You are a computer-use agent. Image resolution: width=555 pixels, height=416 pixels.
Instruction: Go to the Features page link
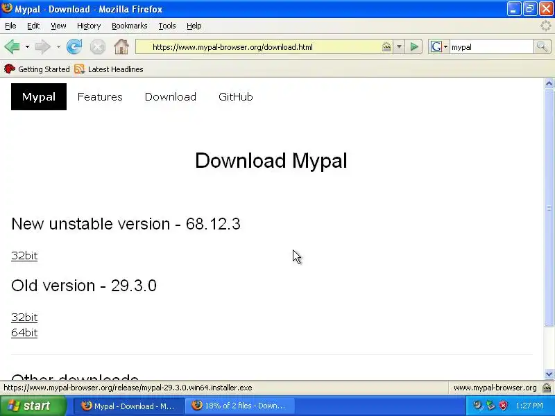point(100,96)
